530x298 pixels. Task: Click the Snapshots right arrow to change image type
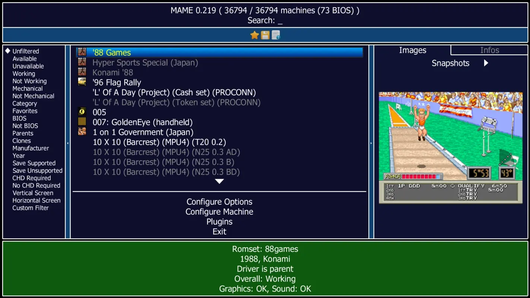(486, 63)
